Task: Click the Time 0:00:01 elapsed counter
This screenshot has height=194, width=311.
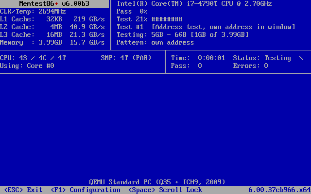Action: (198, 58)
